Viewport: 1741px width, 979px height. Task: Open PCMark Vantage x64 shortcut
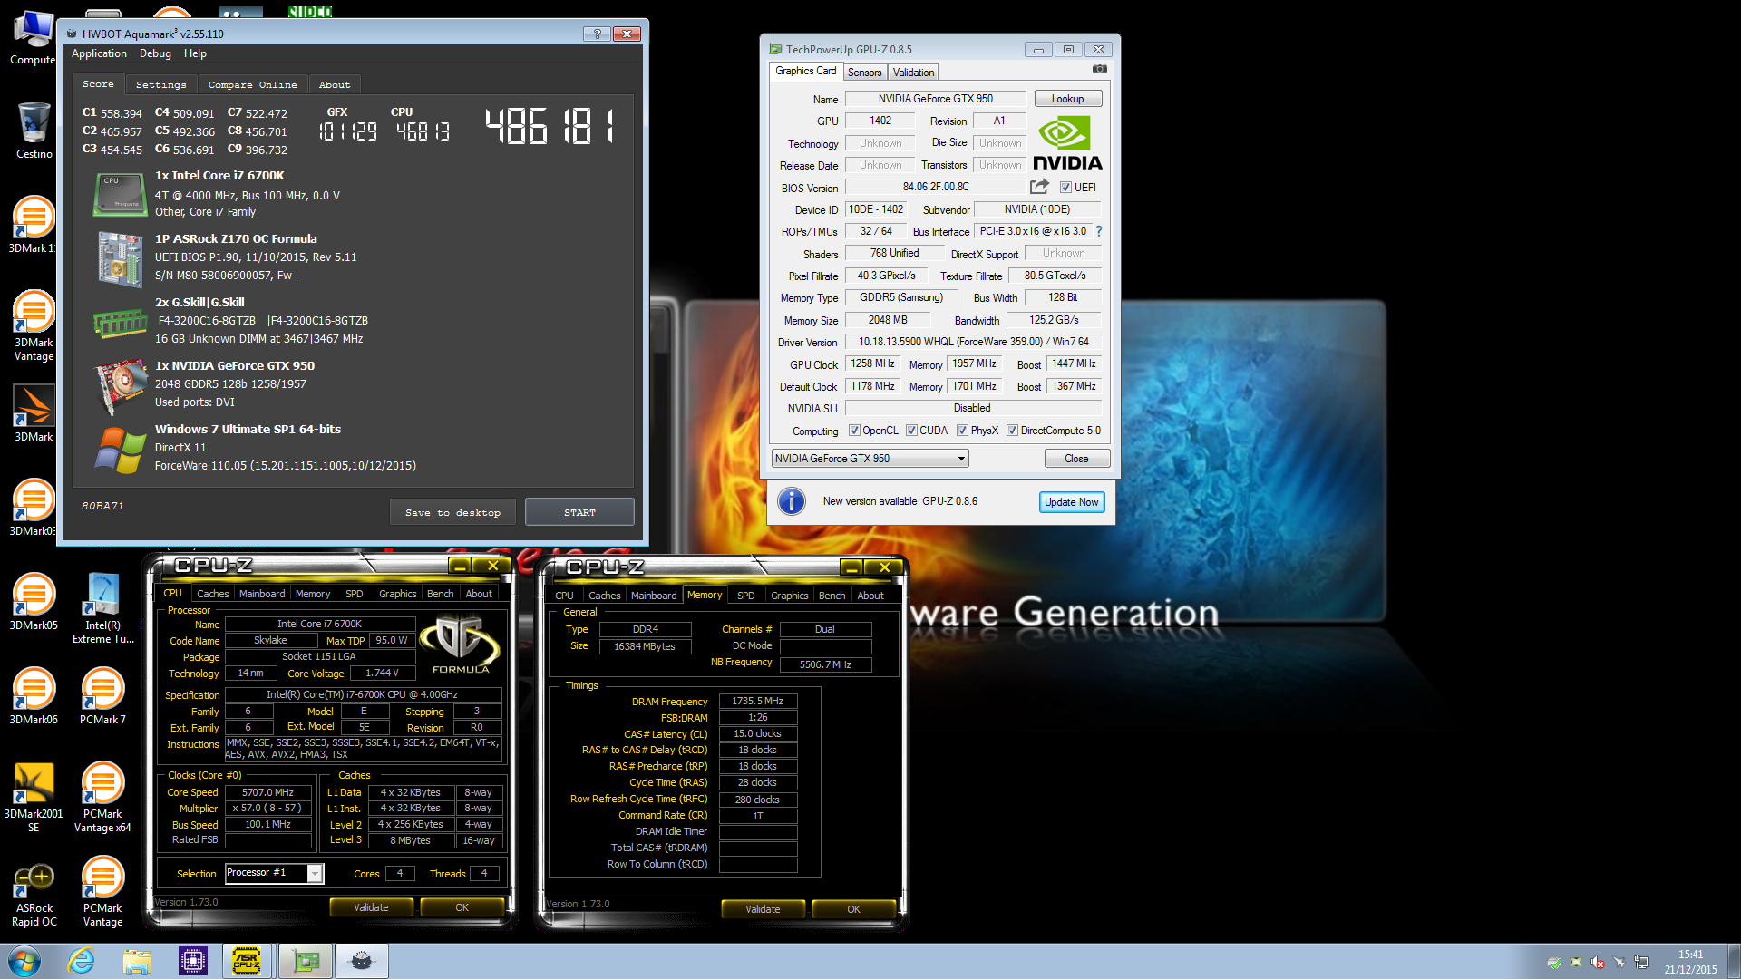click(102, 797)
